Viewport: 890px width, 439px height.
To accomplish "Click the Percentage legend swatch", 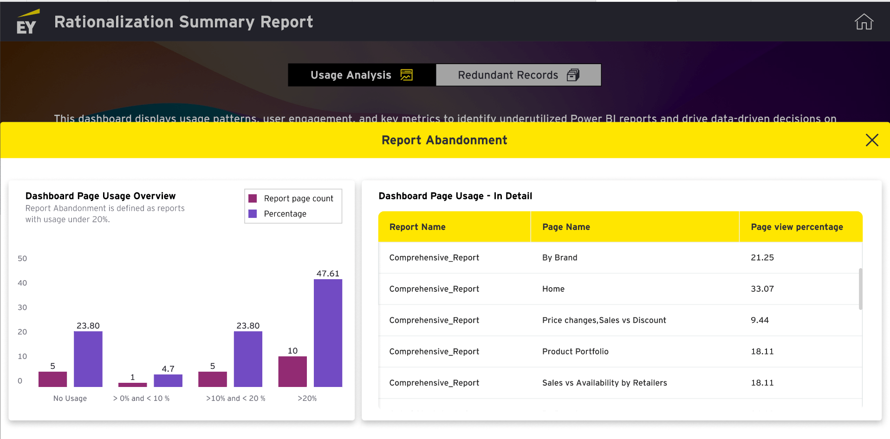I will point(253,214).
